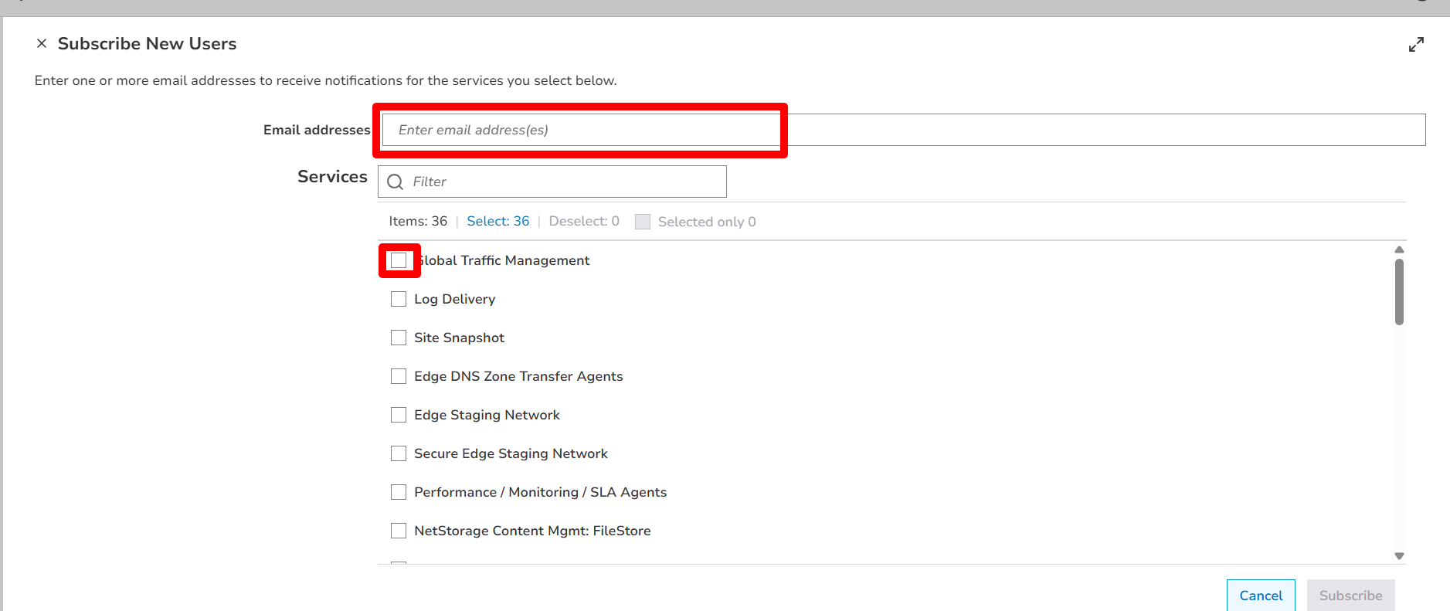Select all 36 services link
This screenshot has width=1450, height=611.
(497, 222)
